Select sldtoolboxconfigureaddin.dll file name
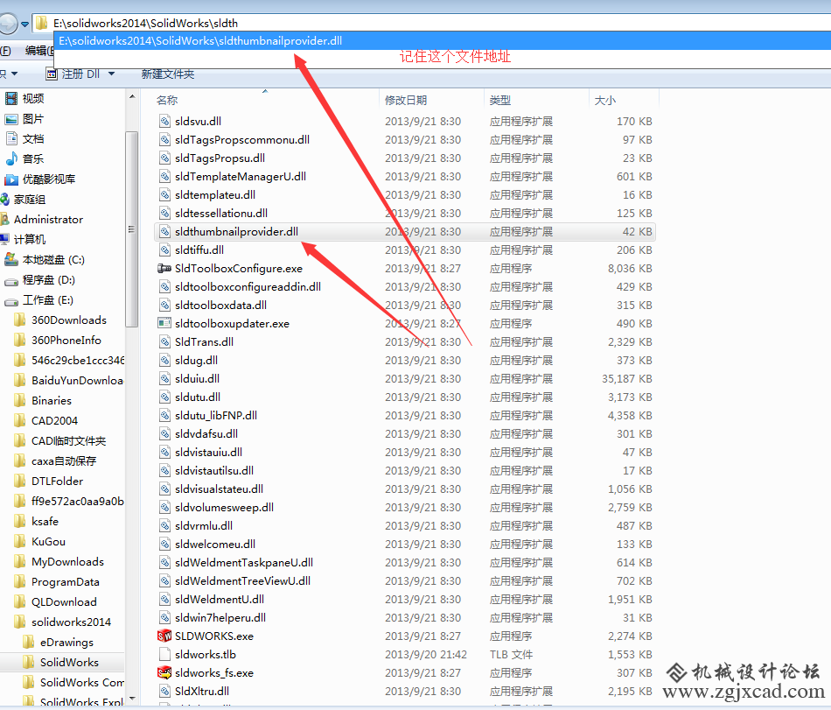 coord(248,287)
